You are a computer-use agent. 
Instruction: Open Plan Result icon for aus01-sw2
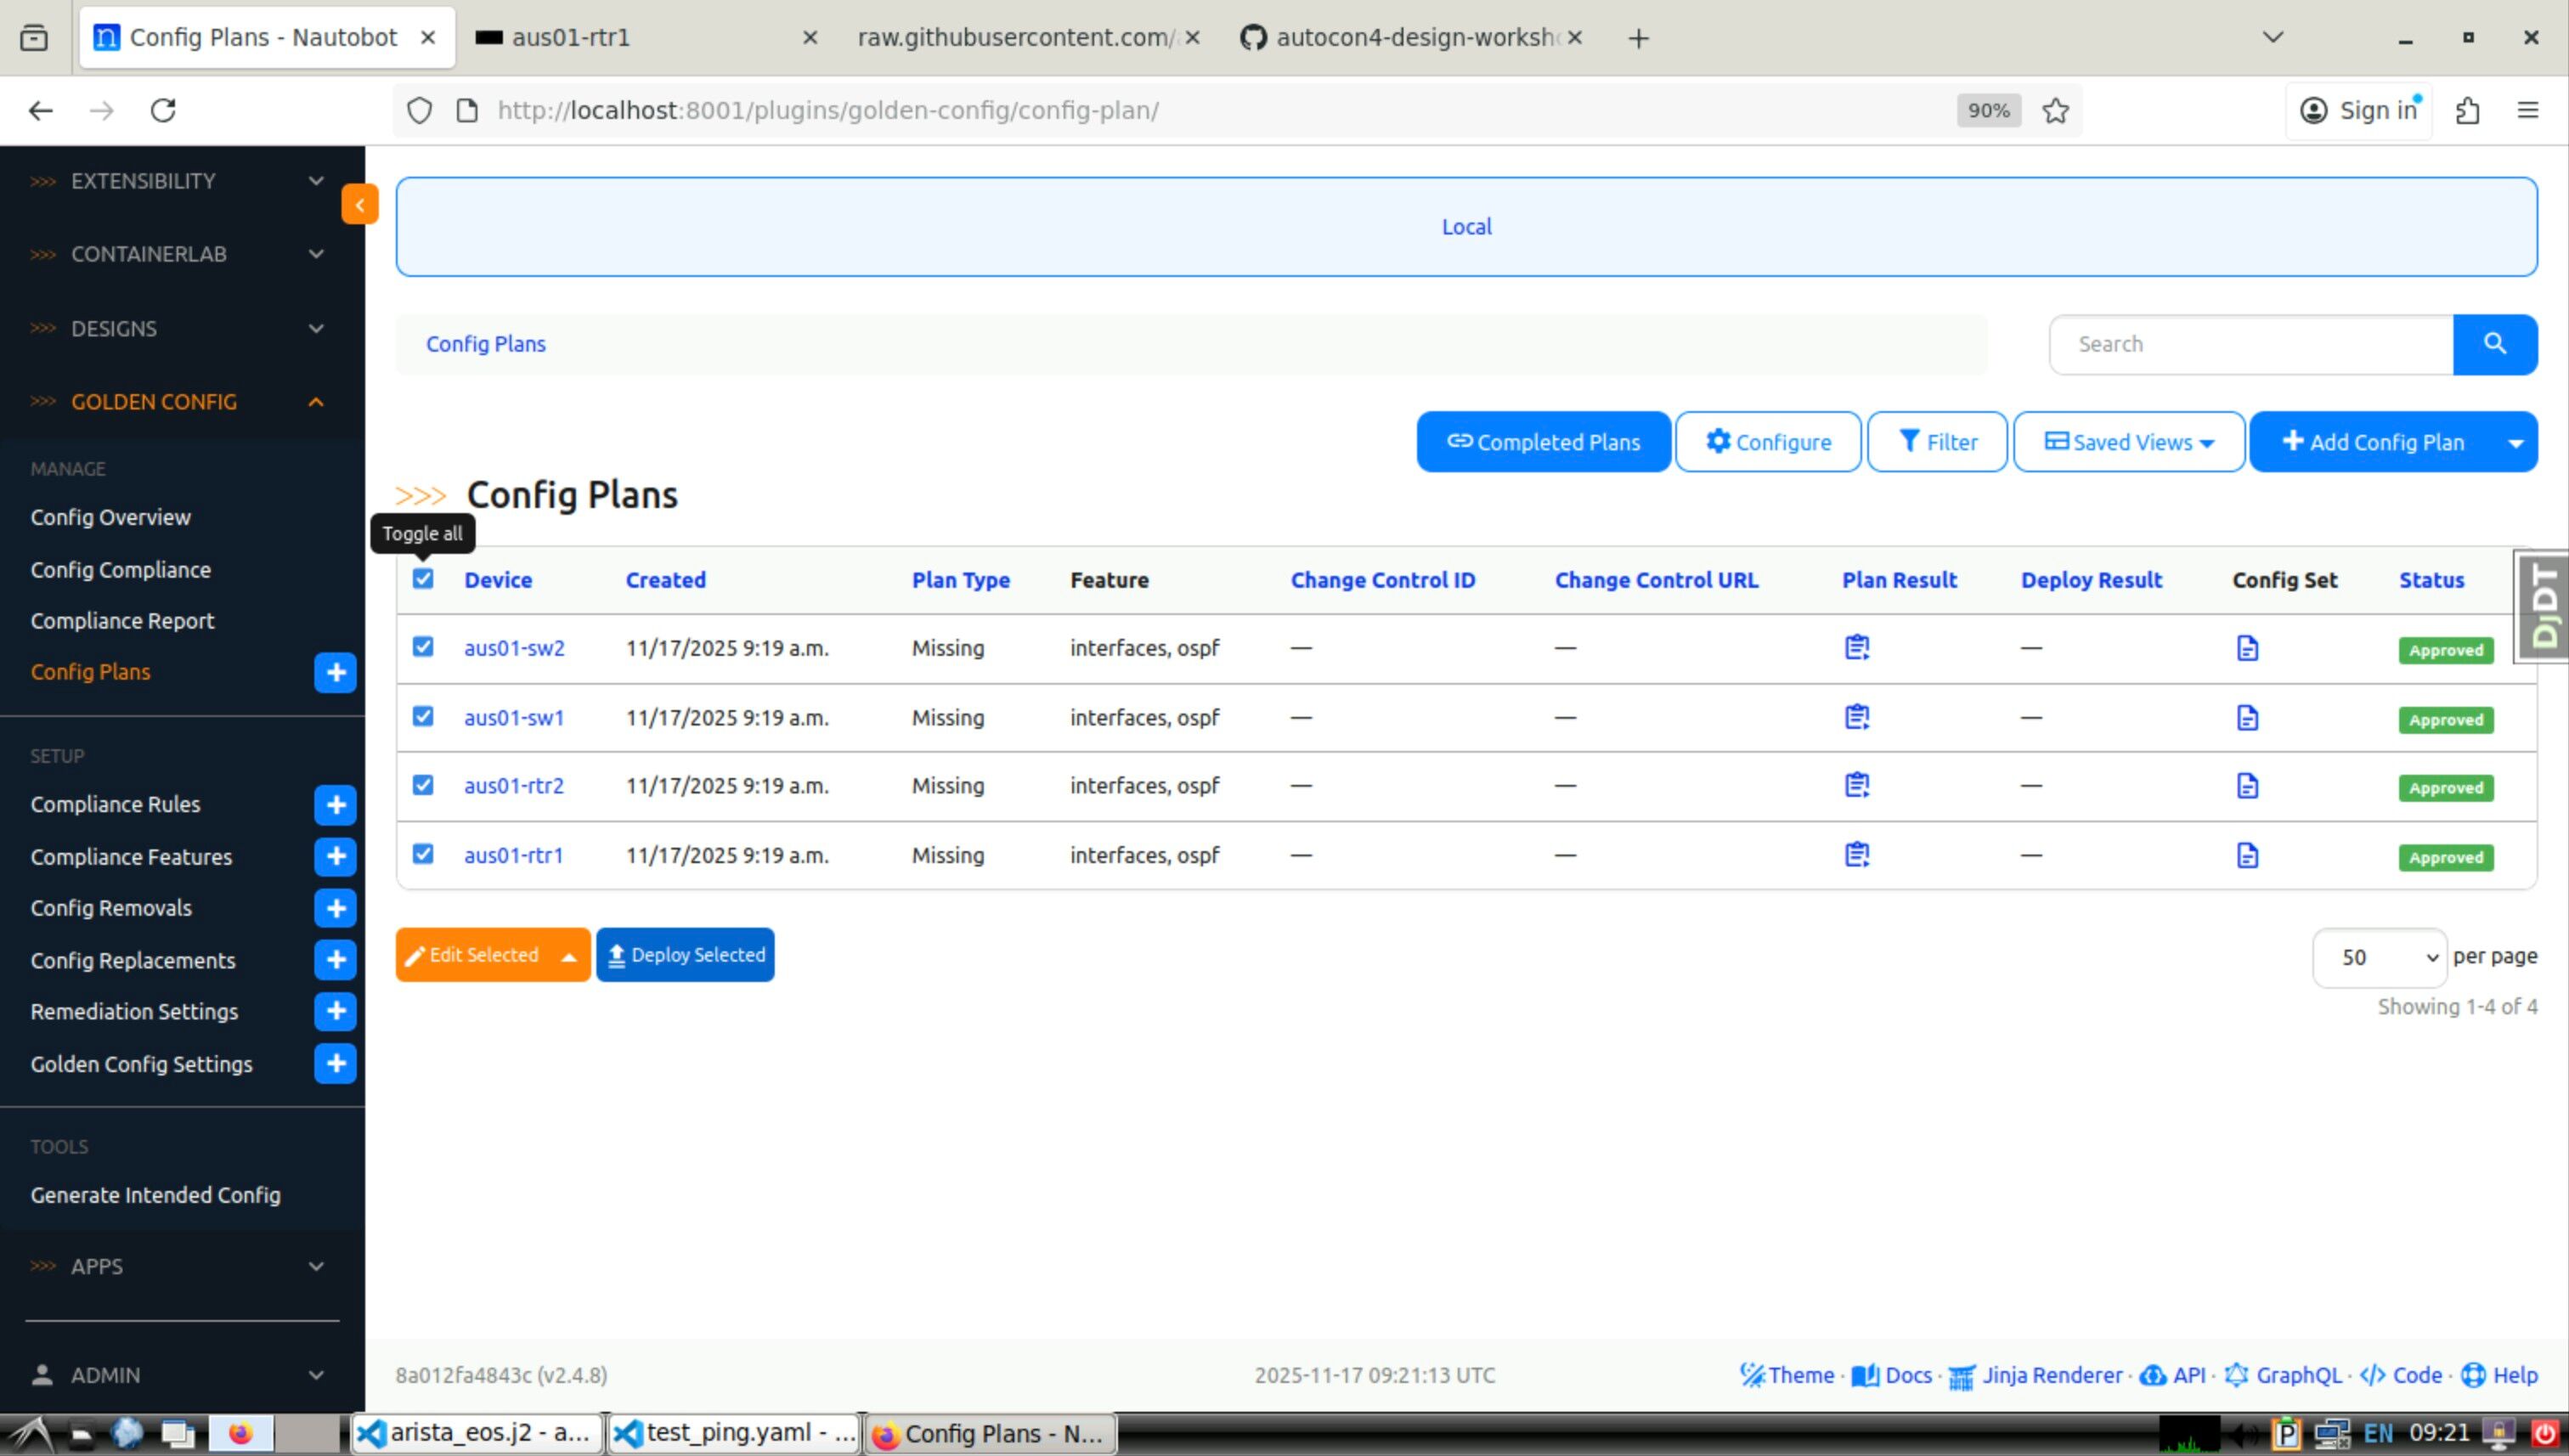point(1856,647)
